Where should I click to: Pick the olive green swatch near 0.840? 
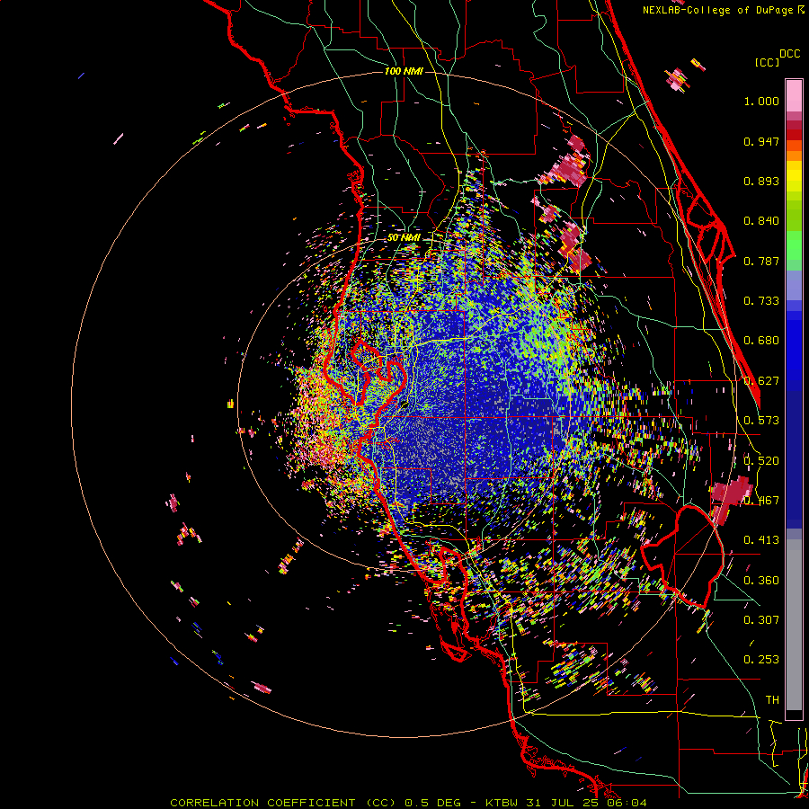click(794, 216)
